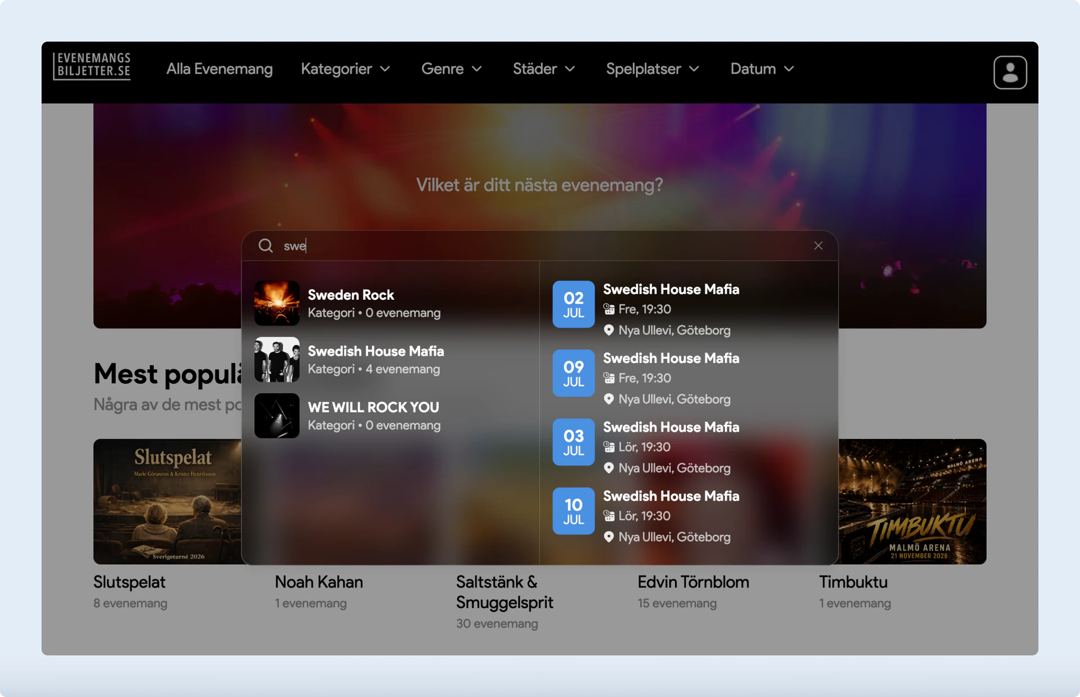Click the '8 evenemang' text under Slutspelat
This screenshot has width=1080, height=697.
(130, 603)
